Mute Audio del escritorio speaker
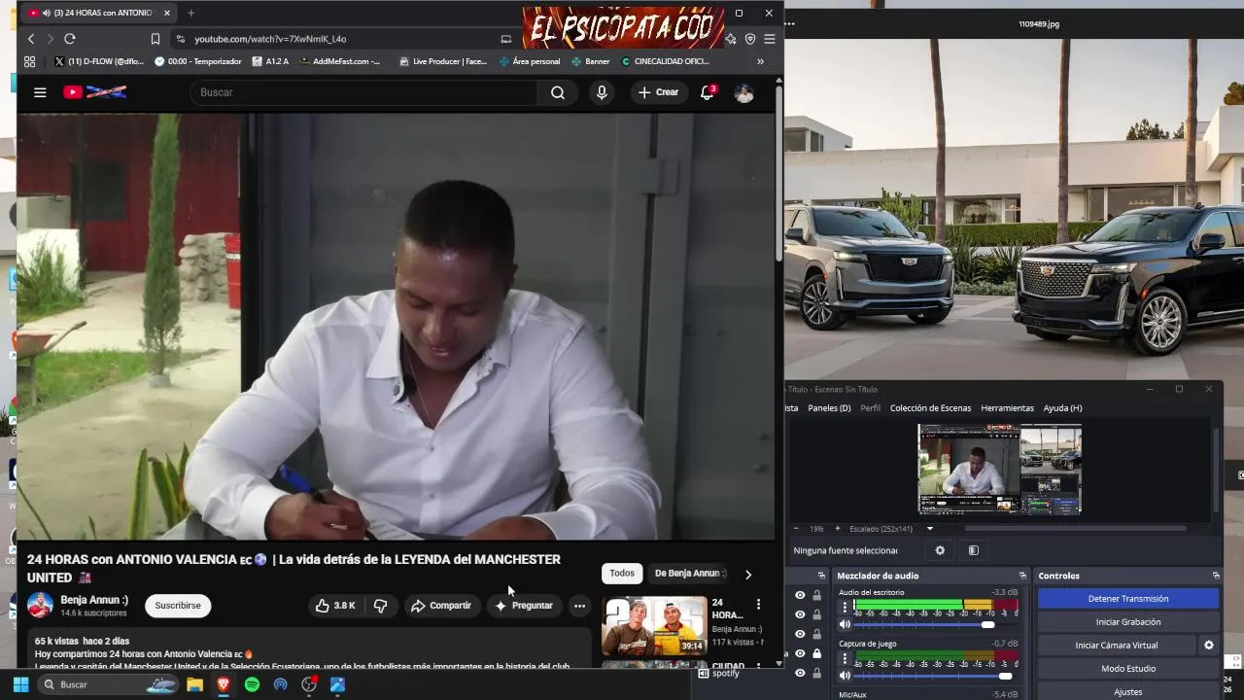Screen dimensions: 1244x700 coord(845,624)
